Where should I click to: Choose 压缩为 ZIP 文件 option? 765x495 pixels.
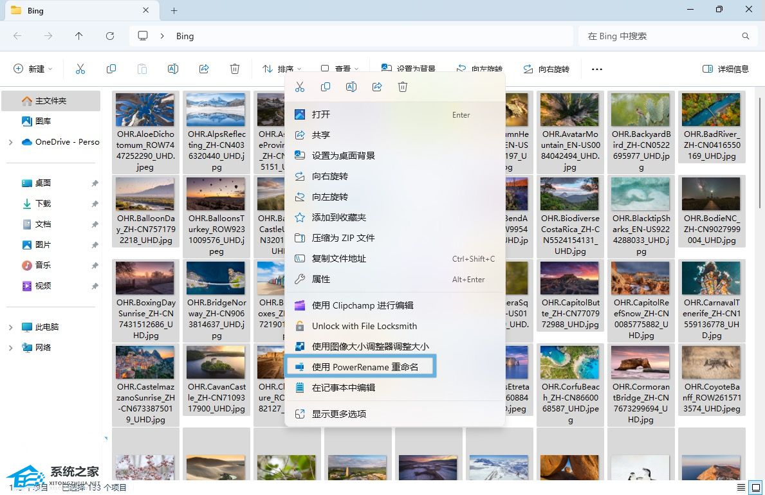[x=343, y=238]
